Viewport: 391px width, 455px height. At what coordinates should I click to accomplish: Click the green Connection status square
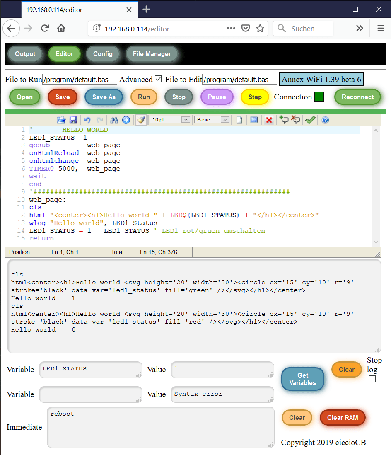(x=319, y=97)
